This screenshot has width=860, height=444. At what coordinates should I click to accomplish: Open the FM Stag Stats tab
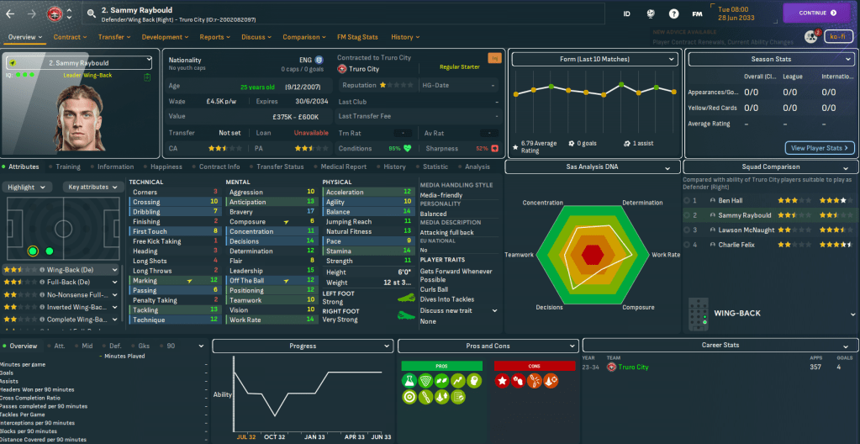click(x=358, y=37)
